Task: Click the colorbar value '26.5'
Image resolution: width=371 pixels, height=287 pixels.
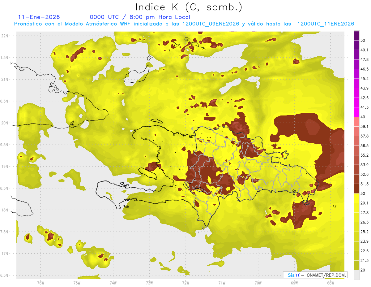Action: click(x=365, y=222)
